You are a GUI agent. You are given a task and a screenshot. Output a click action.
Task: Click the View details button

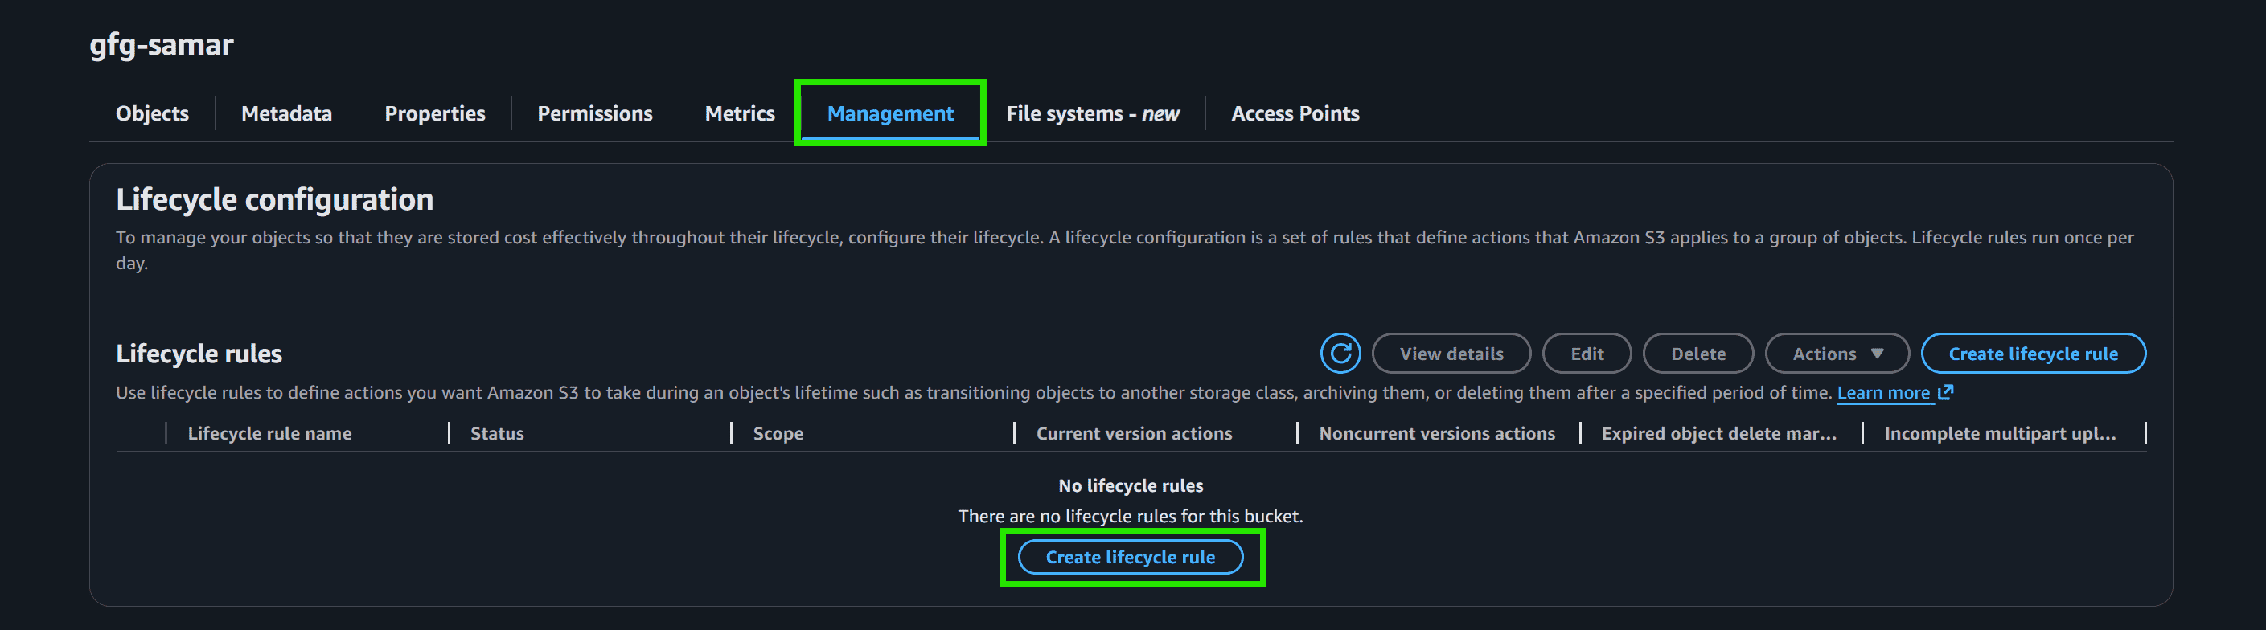(1451, 354)
